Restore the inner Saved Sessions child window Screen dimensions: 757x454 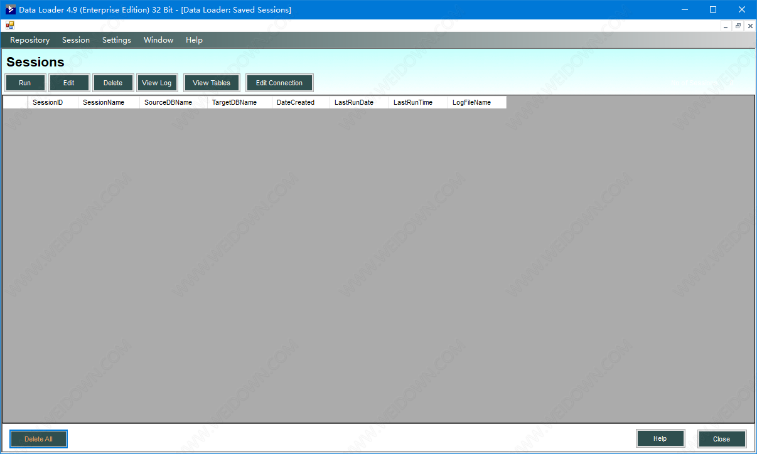click(738, 26)
